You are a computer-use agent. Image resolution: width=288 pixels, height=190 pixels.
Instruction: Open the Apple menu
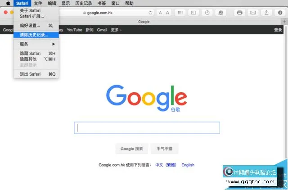[8, 3]
